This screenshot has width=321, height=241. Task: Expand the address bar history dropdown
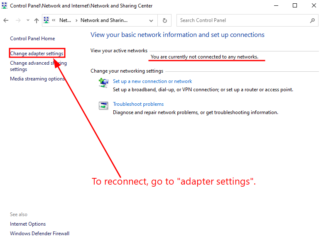[152, 20]
